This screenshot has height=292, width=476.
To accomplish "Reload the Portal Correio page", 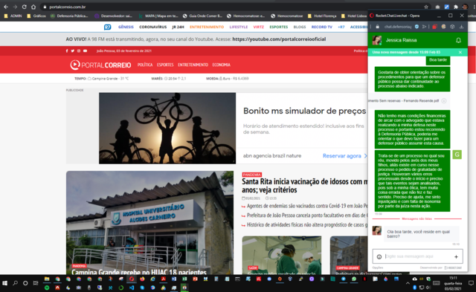I will tap(25, 7).
